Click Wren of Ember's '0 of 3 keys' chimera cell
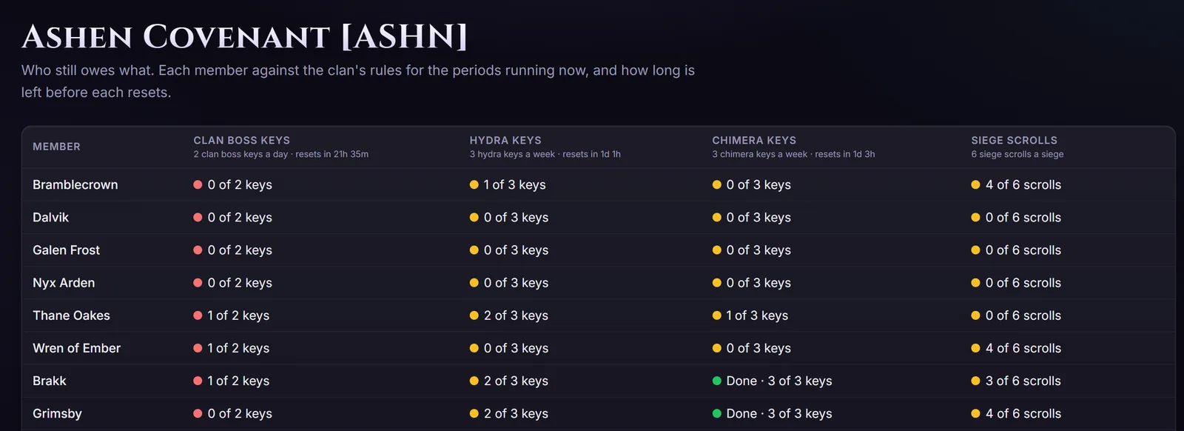This screenshot has height=431, width=1184. (x=751, y=347)
